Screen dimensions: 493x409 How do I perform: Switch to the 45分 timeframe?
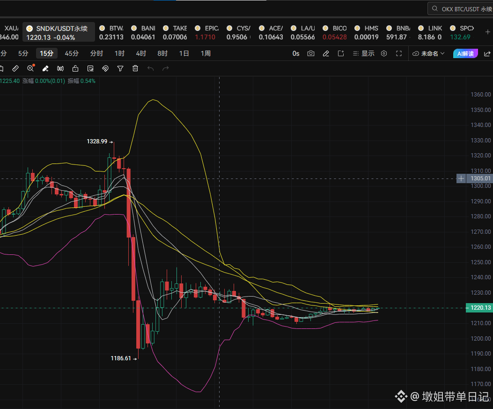click(72, 53)
